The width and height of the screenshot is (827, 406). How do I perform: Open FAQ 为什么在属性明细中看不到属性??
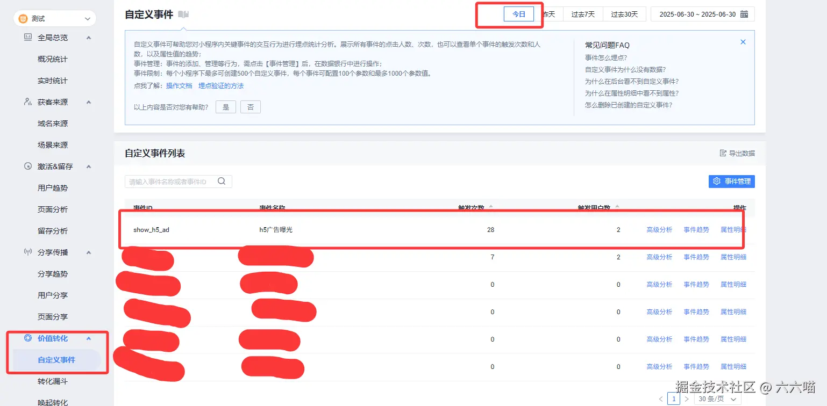632,93
